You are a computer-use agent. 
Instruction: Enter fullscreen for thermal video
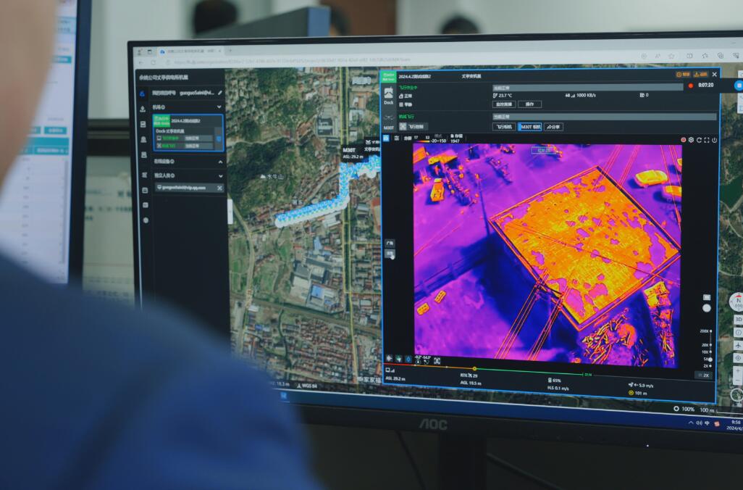click(706, 140)
